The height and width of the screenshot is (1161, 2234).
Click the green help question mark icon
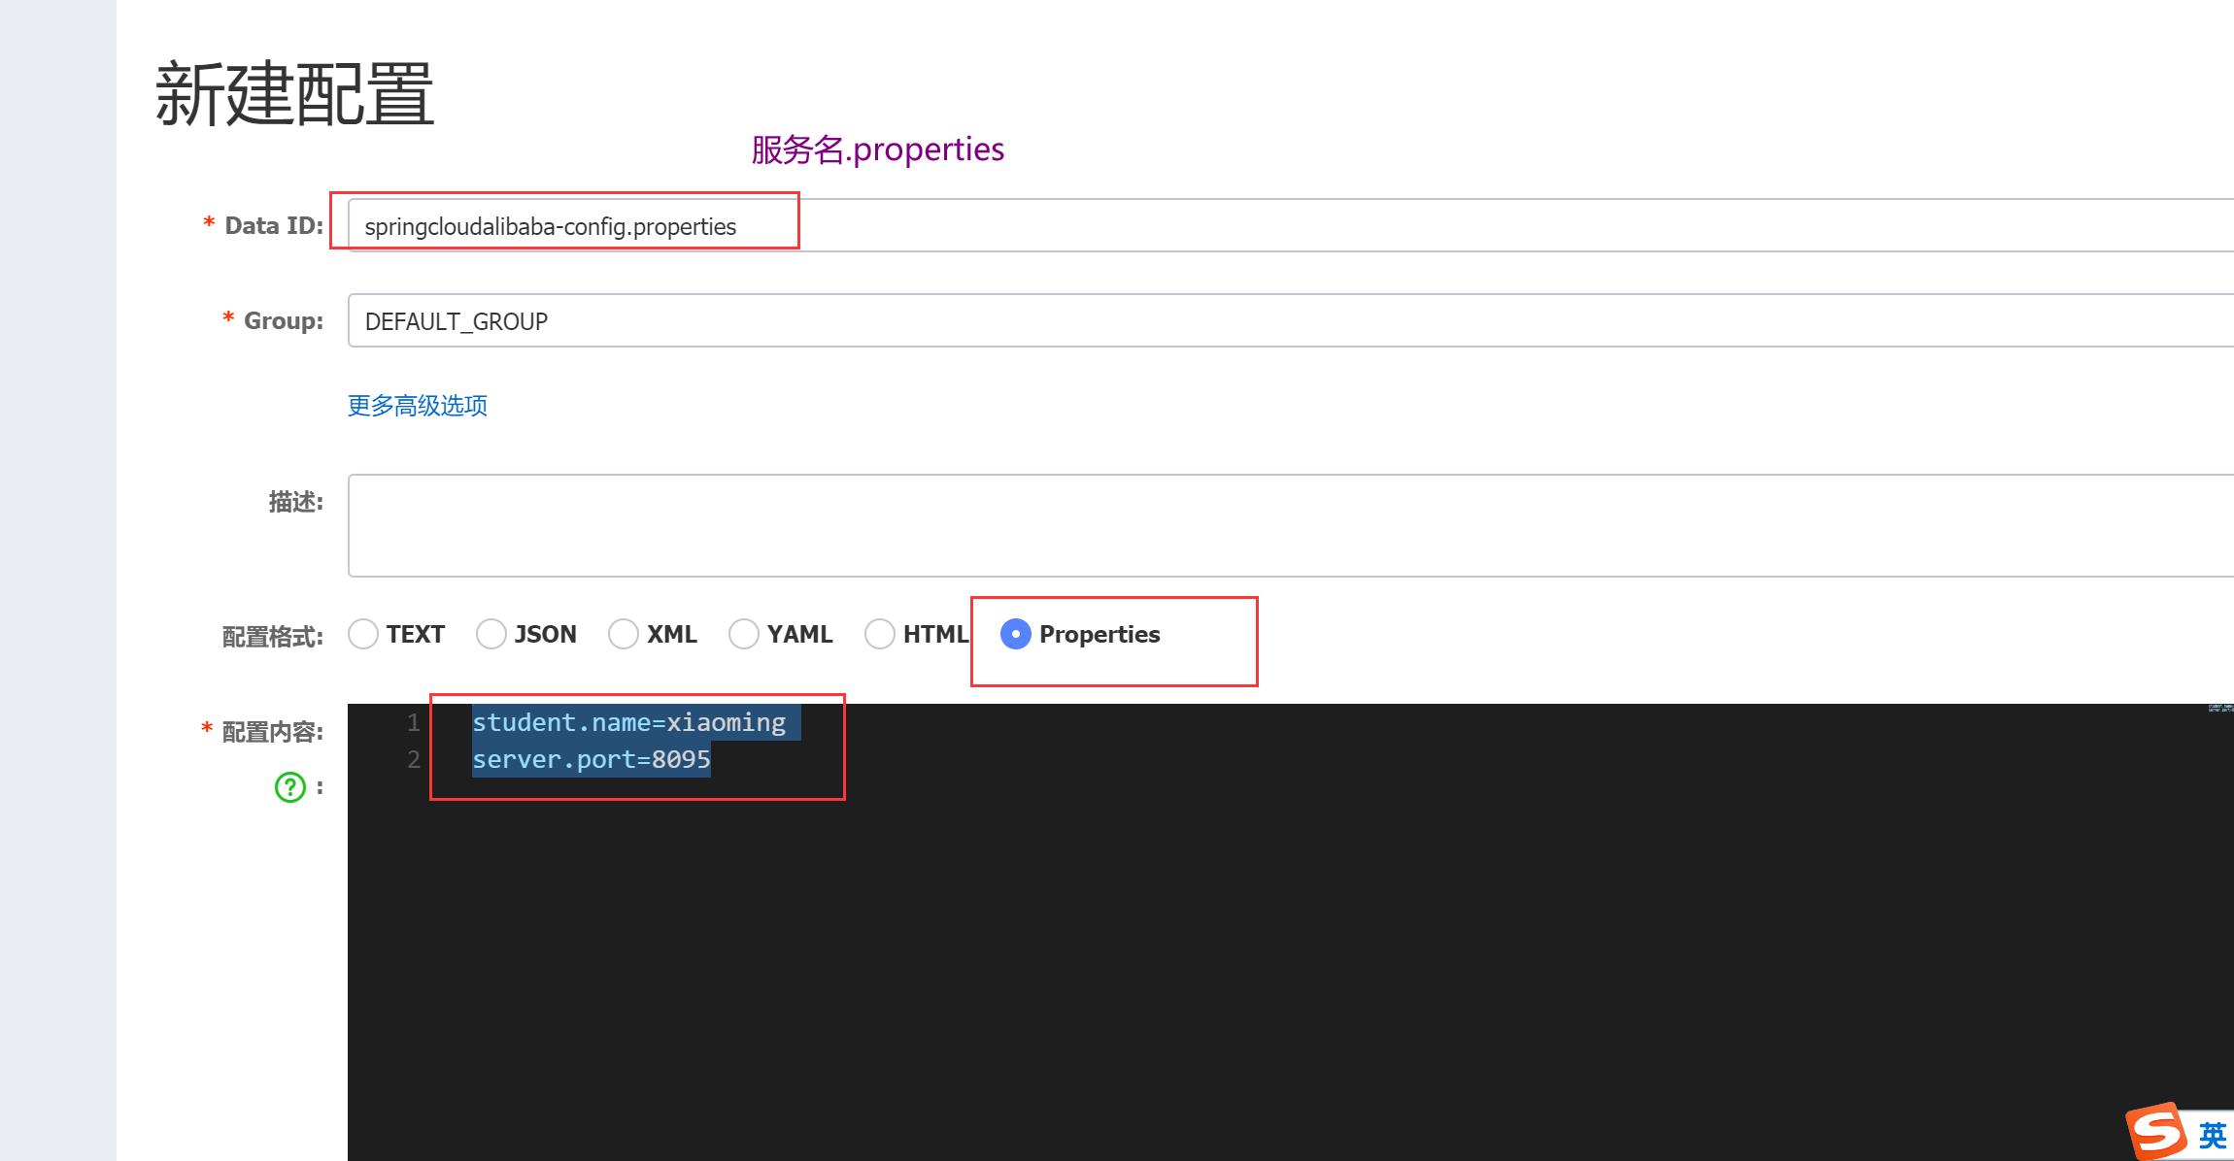click(x=290, y=787)
